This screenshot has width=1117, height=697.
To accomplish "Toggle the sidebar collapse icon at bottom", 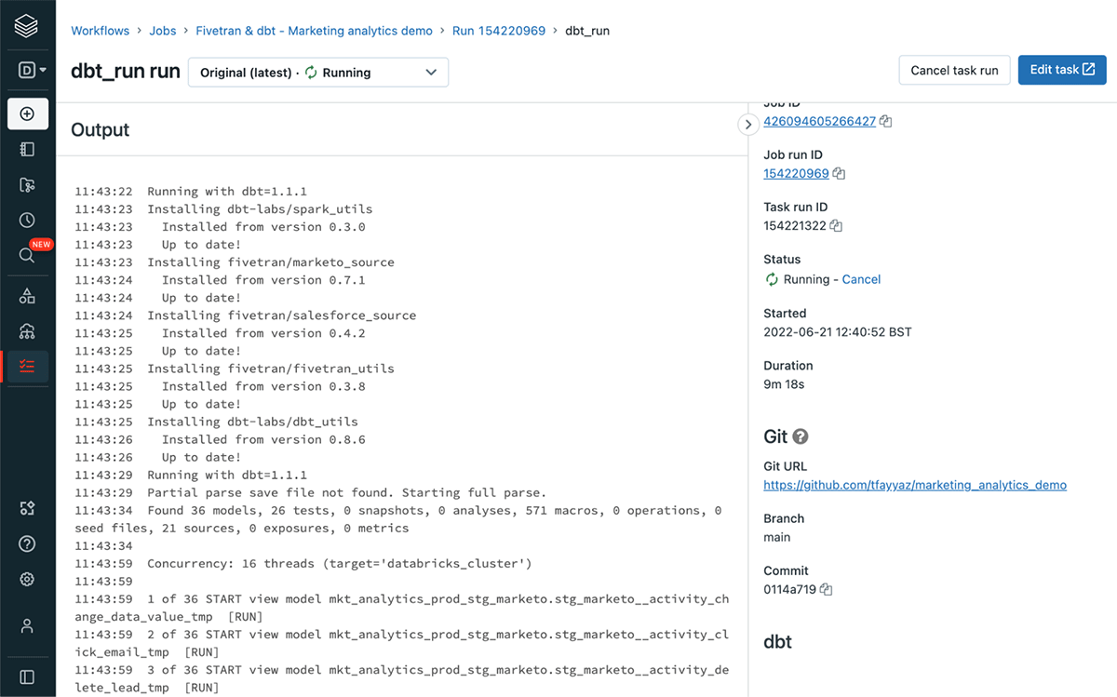I will (x=27, y=677).
